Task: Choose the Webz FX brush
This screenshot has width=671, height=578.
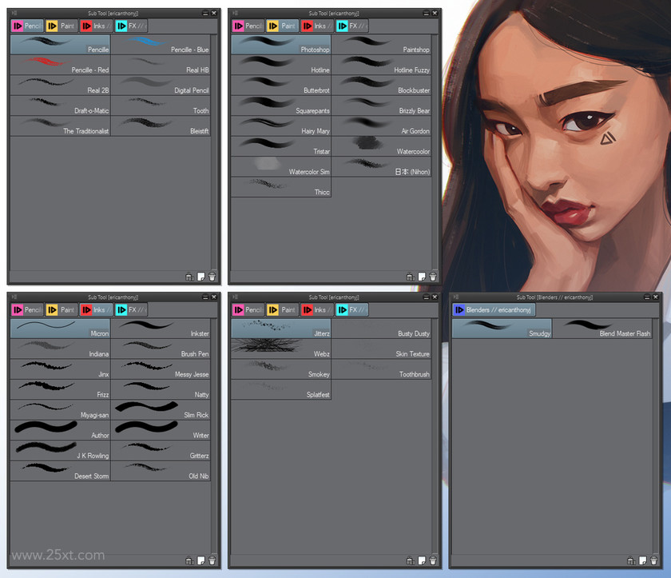Action: pyautogui.click(x=280, y=349)
